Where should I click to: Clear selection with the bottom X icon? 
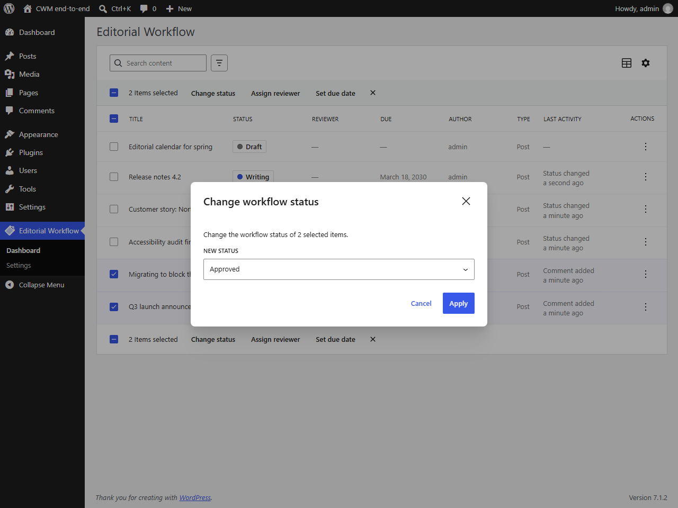(x=373, y=339)
